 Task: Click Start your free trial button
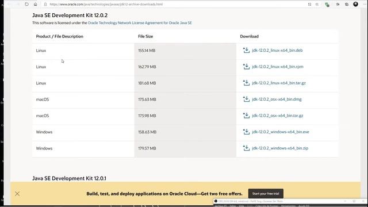(266, 194)
